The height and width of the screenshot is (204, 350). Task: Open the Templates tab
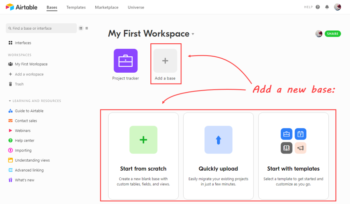tap(76, 8)
